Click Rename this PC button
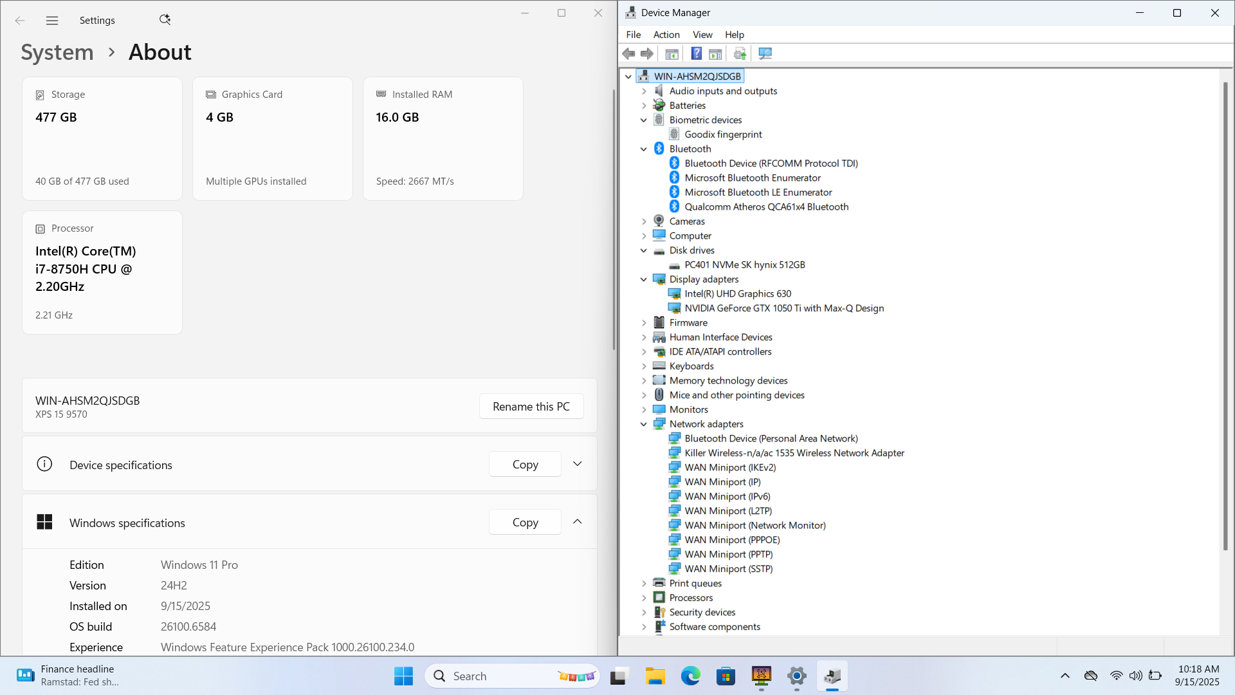 531,407
